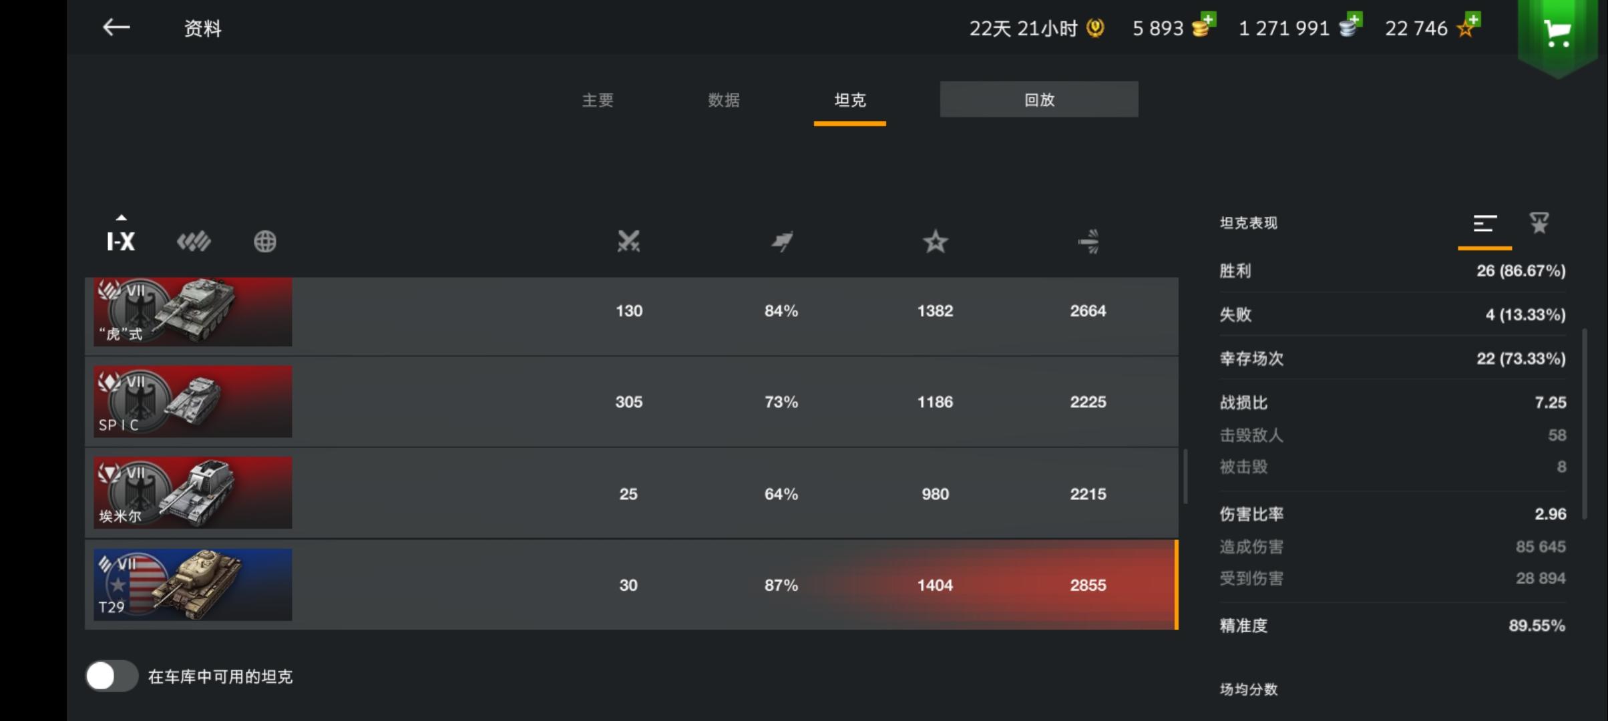The image size is (1608, 721).
Task: Sort by average experience star icon
Action: [x=935, y=241]
